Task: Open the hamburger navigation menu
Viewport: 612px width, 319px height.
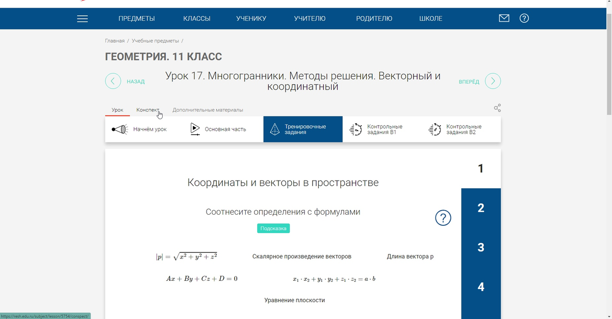Action: (82, 18)
